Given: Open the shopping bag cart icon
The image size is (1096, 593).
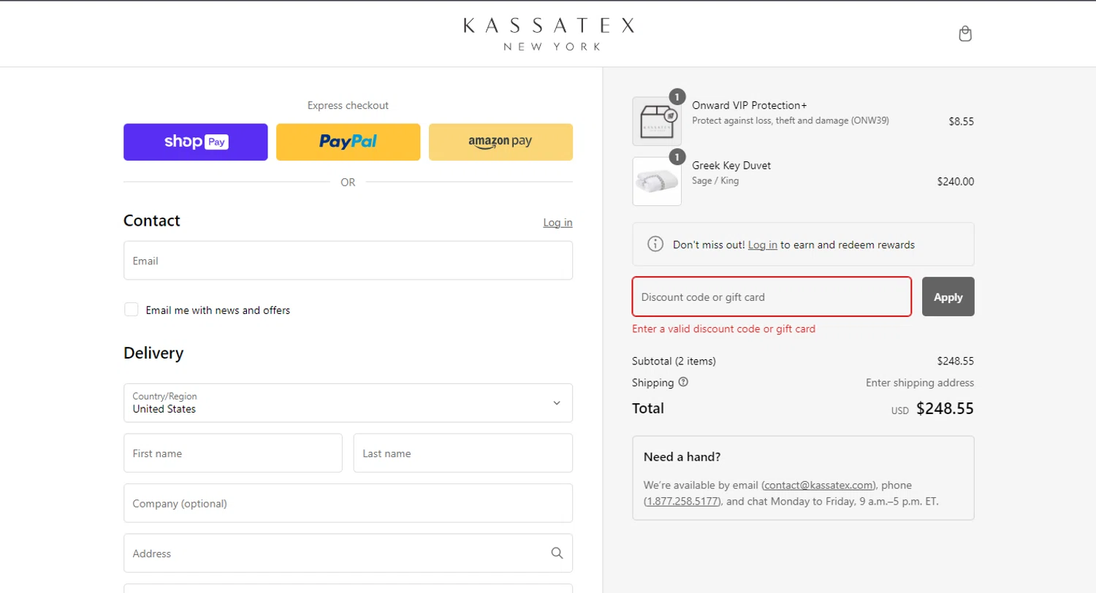Looking at the screenshot, I should coord(965,34).
